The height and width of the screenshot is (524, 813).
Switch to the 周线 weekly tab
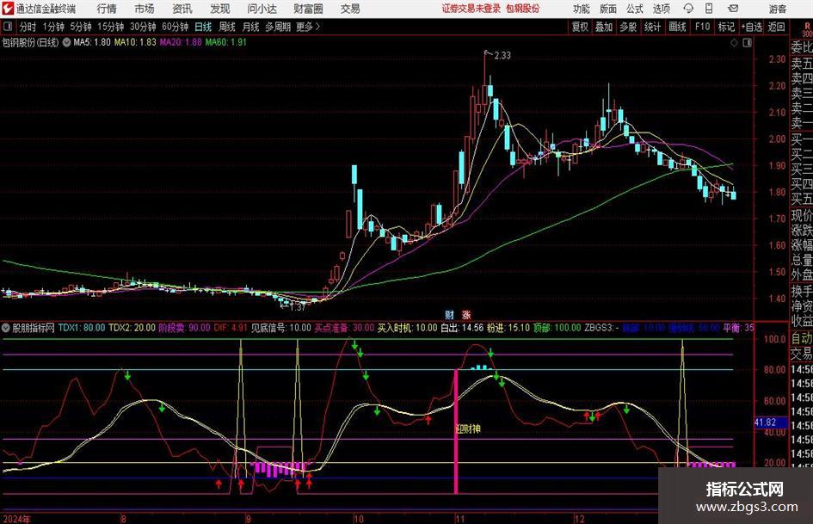tap(227, 27)
